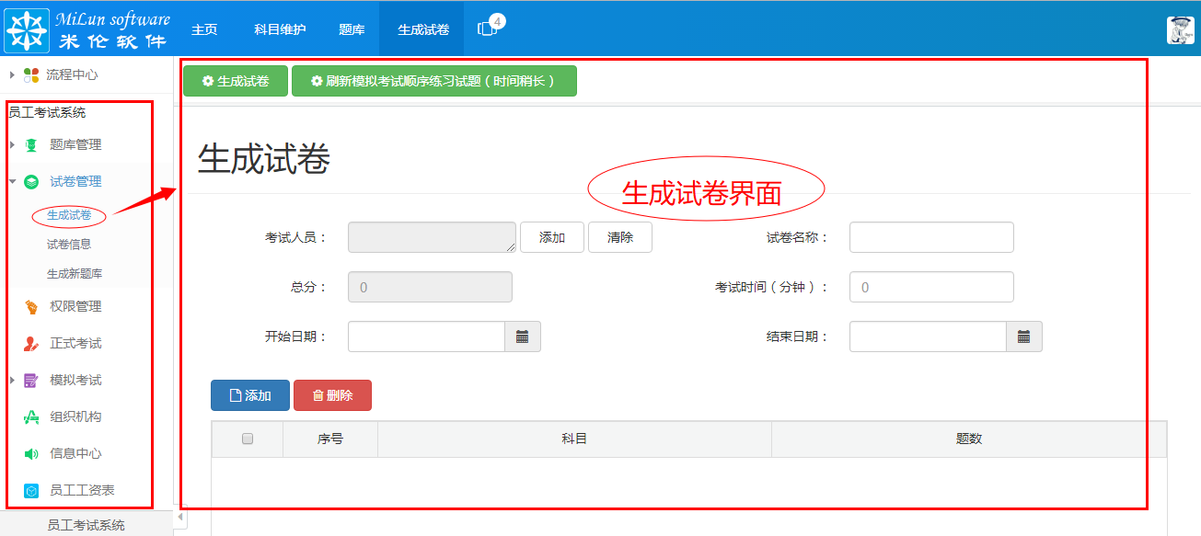Click the 权限管理 hand icon

pyautogui.click(x=30, y=306)
